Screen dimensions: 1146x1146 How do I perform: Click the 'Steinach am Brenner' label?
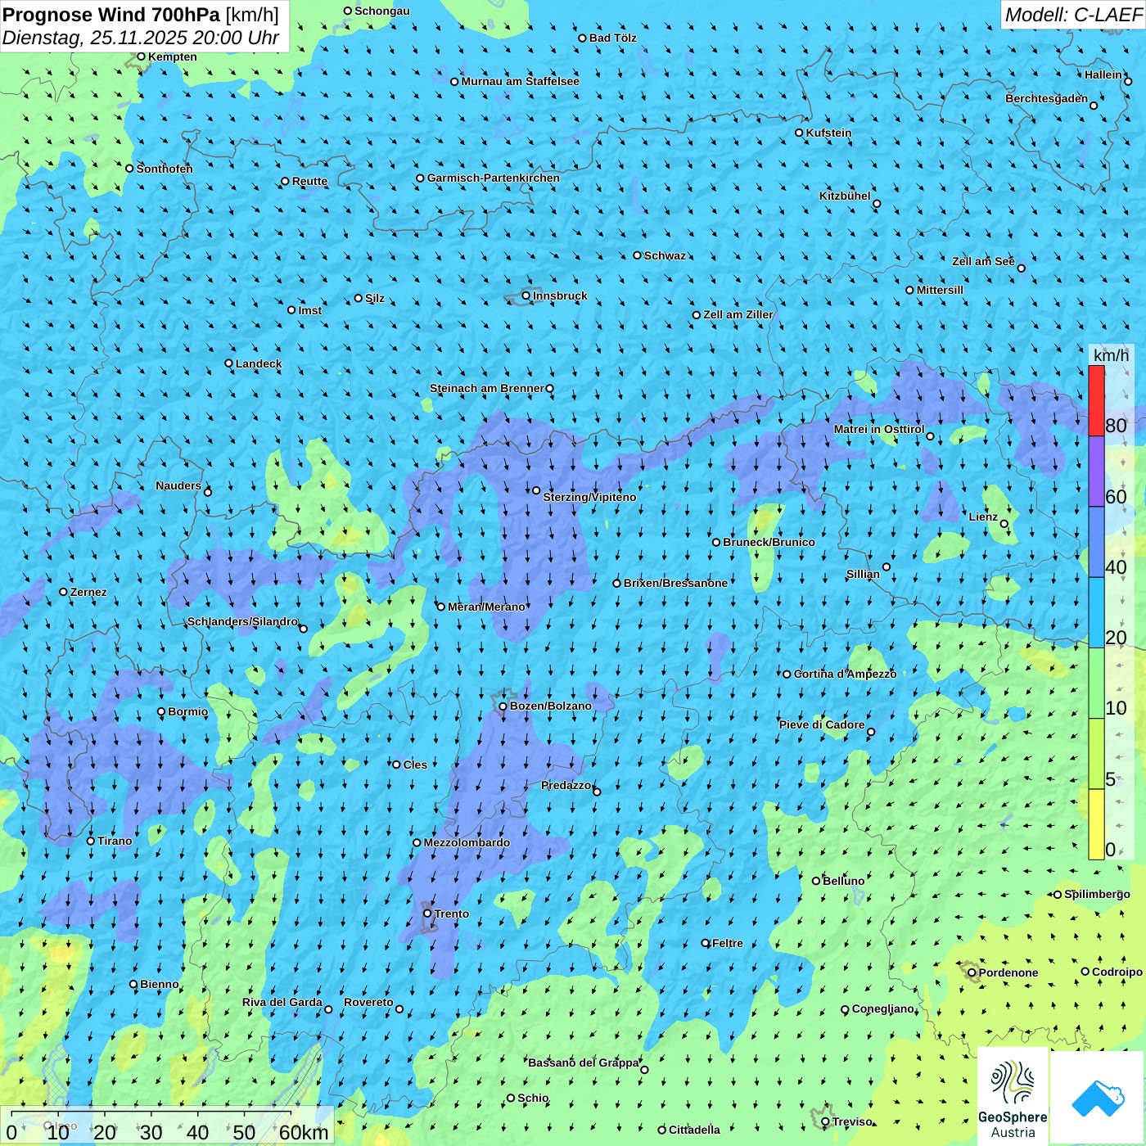[x=487, y=388]
